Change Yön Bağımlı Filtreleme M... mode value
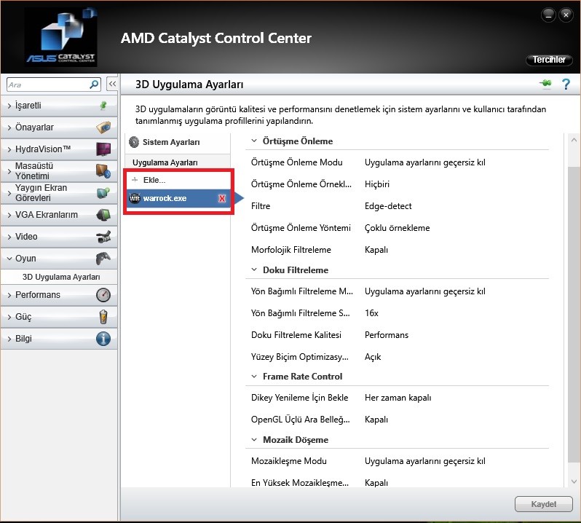581x523 pixels. pyautogui.click(x=424, y=291)
